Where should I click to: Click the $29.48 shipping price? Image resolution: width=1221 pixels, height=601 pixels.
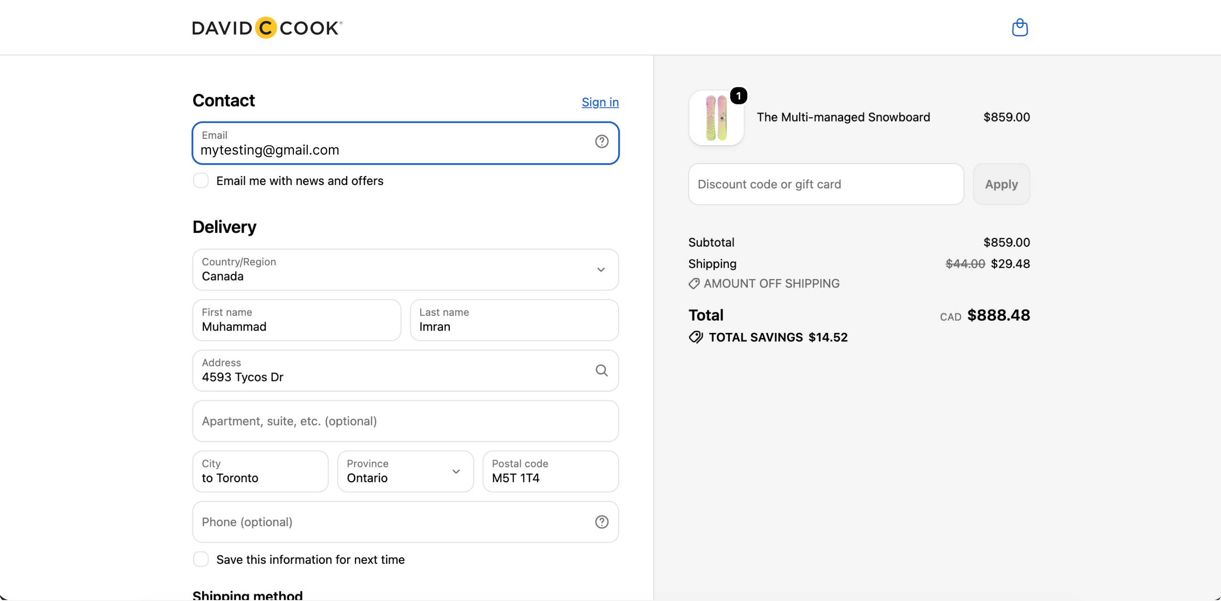point(1010,264)
